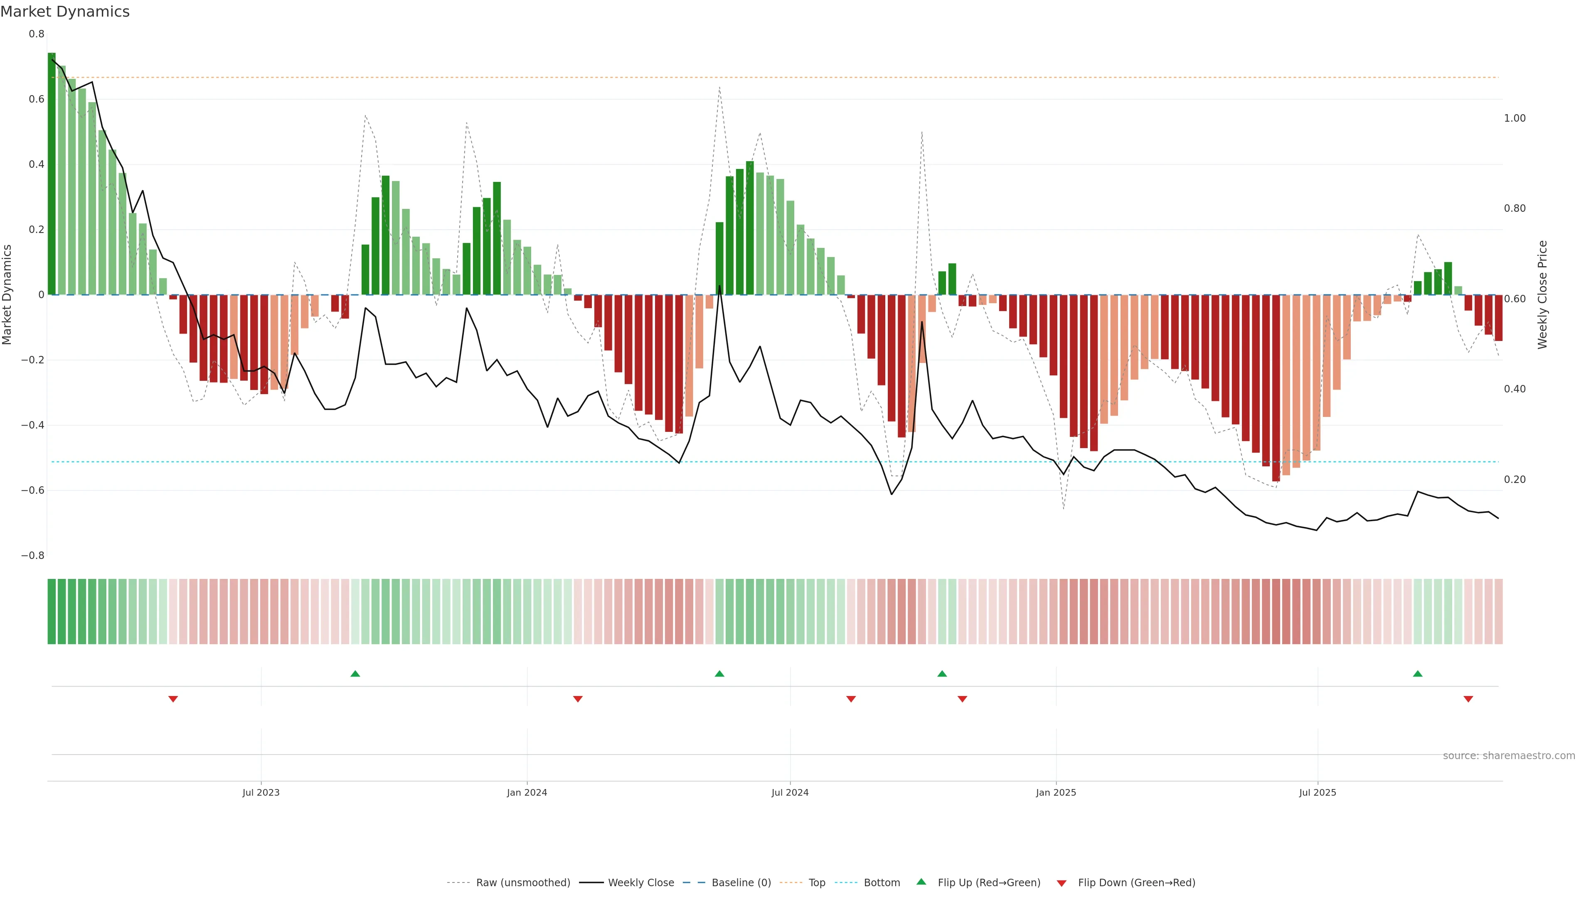1596x897 pixels.
Task: Toggle the Weekly Close legend entry
Action: click(640, 883)
